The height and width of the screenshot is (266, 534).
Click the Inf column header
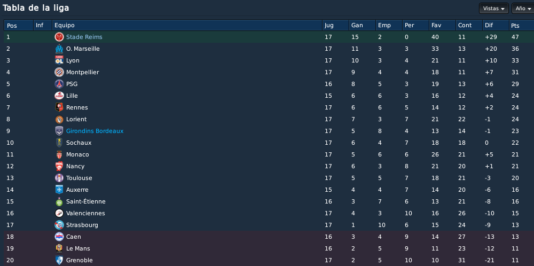[x=43, y=25]
